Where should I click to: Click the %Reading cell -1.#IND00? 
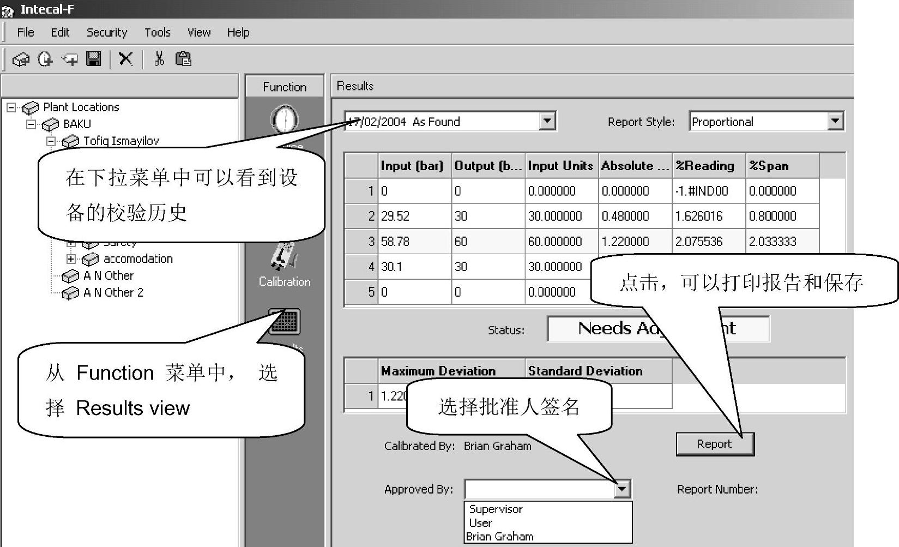point(709,191)
